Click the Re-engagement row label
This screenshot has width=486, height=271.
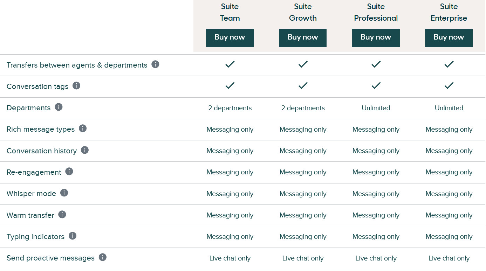point(34,172)
